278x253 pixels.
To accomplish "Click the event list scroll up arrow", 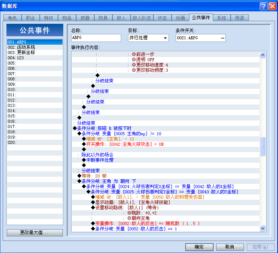I will (x=262, y=55).
